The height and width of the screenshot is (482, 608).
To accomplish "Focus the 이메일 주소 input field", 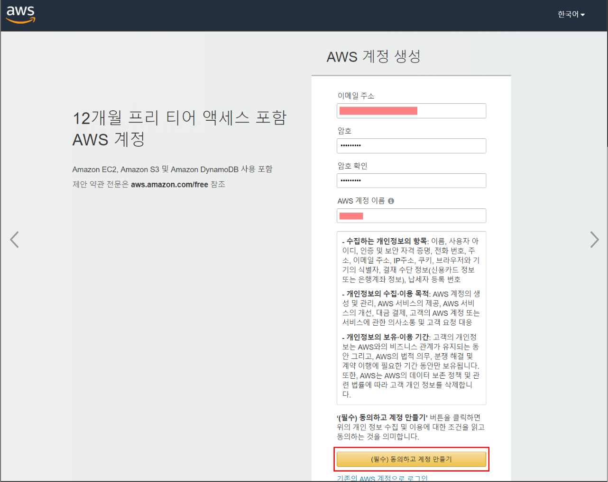I will tap(411, 111).
